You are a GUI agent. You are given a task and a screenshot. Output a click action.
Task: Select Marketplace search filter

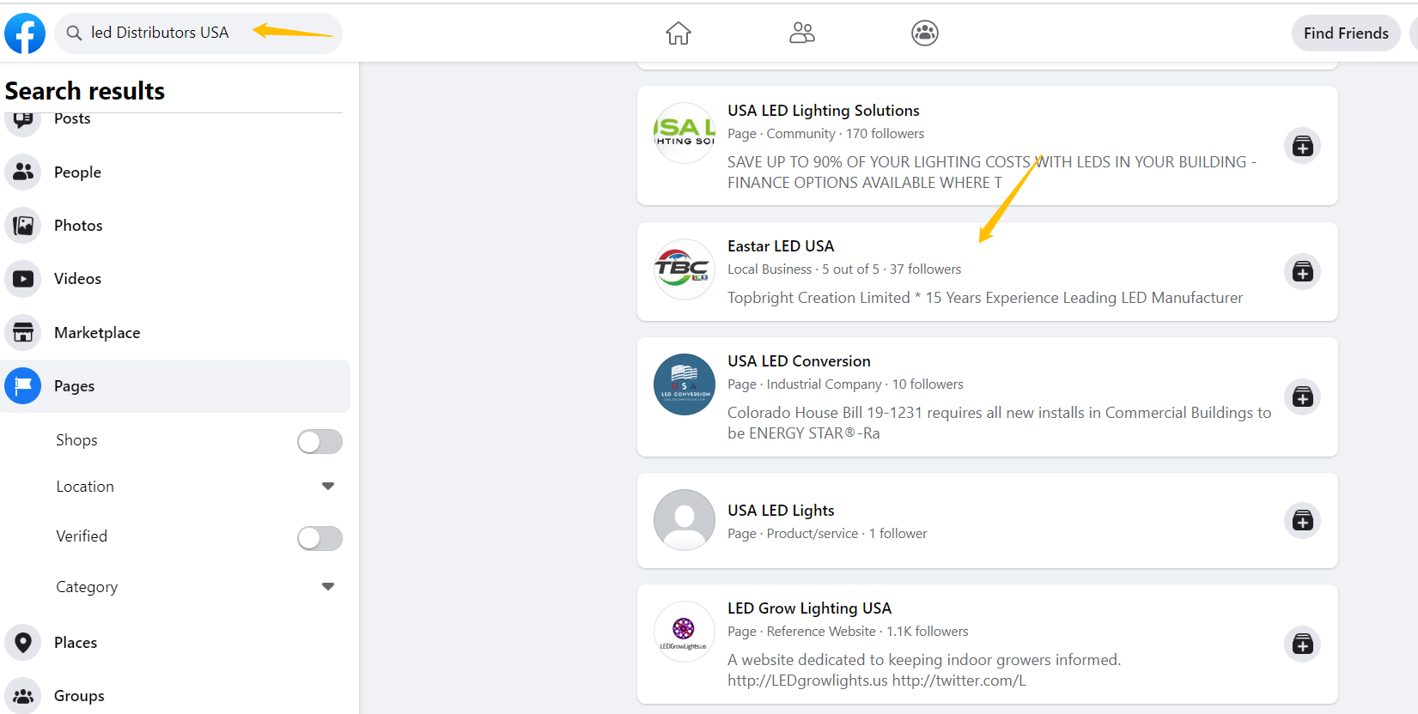[175, 333]
